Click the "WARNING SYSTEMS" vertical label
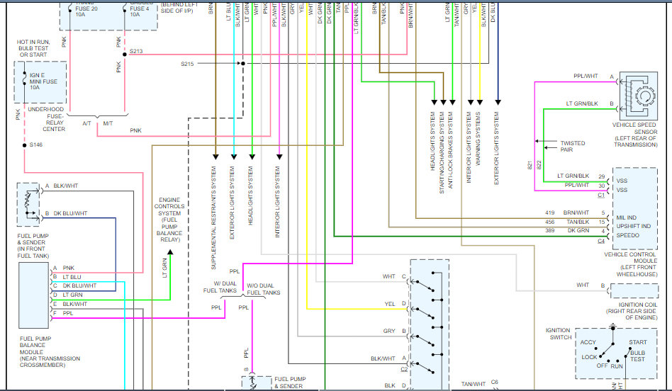 pyautogui.click(x=478, y=139)
